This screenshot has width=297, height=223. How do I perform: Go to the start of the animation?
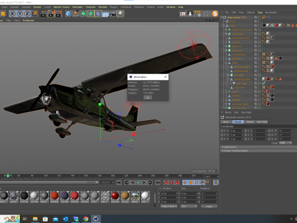119,183
